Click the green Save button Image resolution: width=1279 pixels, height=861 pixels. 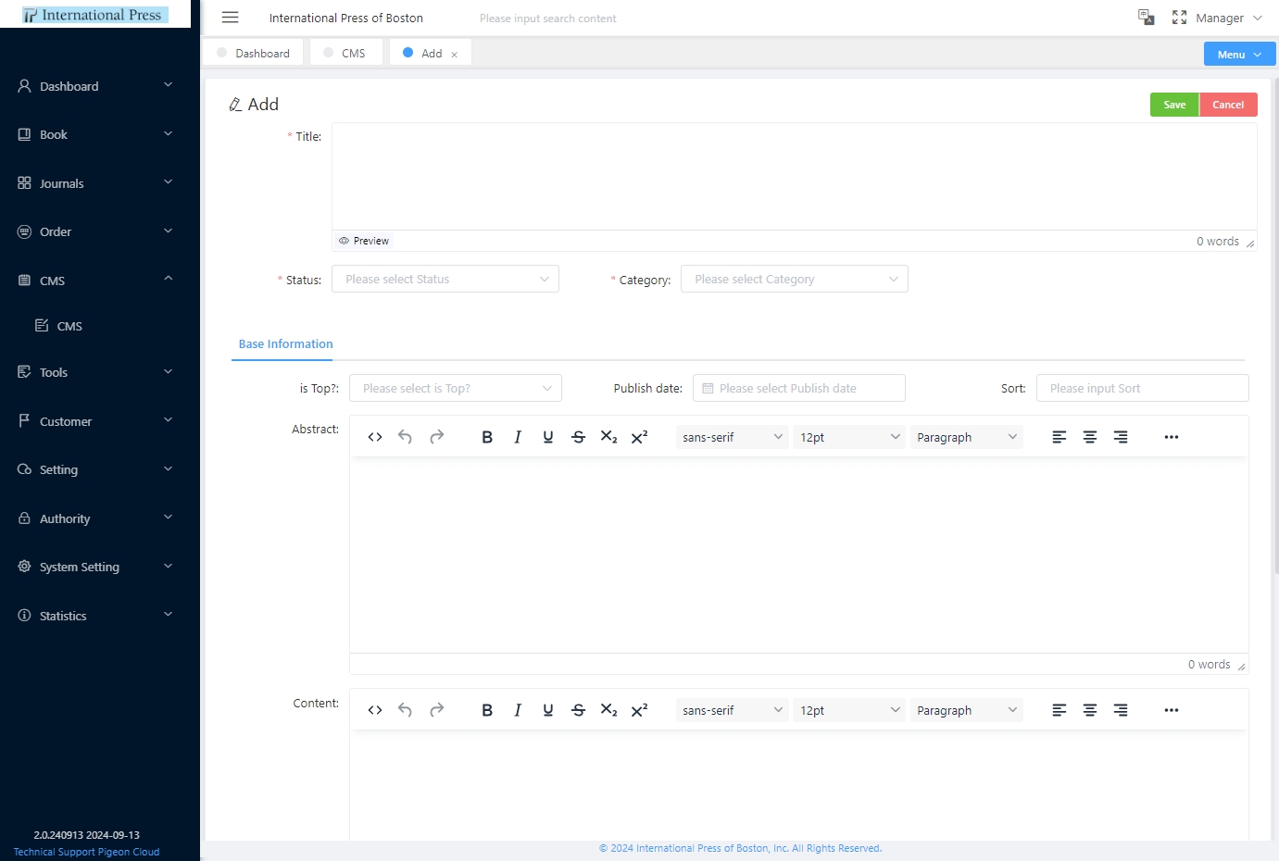pos(1174,105)
